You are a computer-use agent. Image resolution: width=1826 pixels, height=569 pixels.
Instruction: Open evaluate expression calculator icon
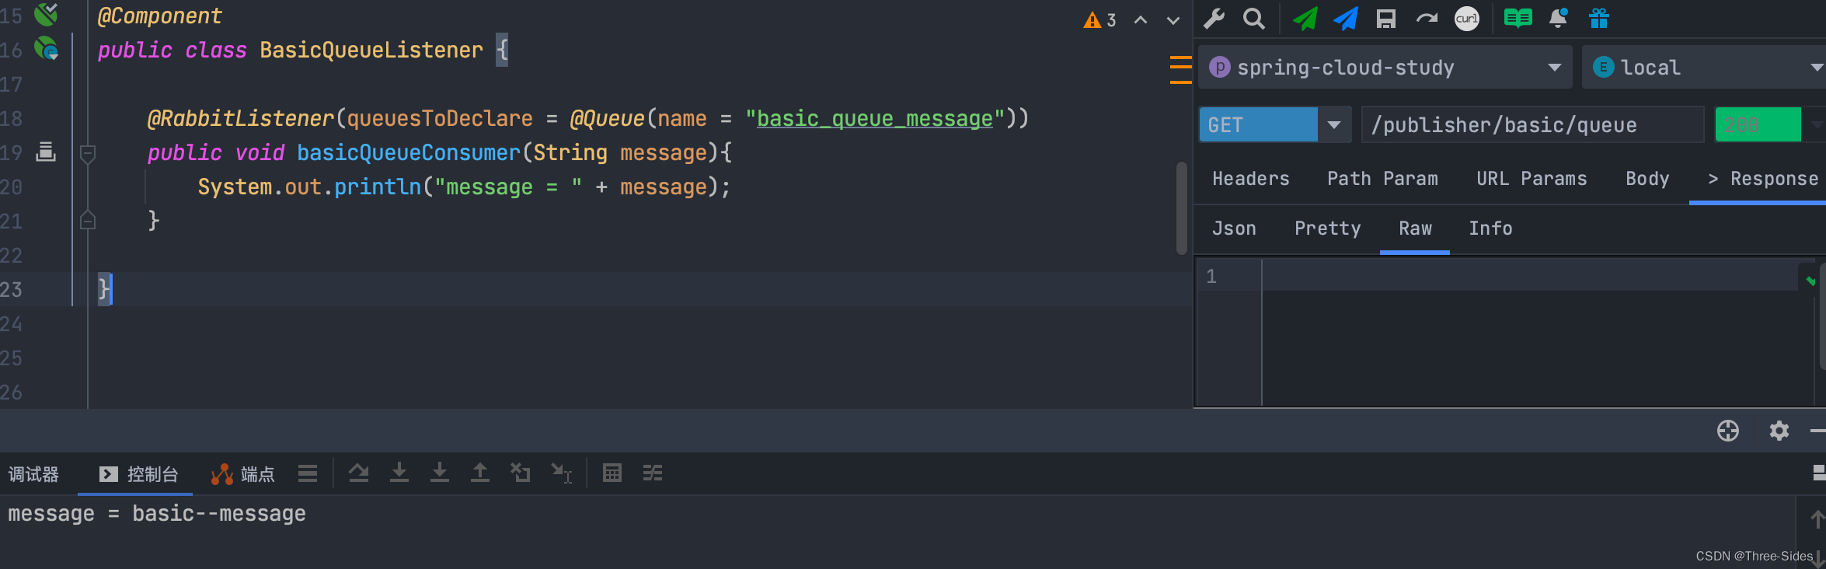coord(612,473)
